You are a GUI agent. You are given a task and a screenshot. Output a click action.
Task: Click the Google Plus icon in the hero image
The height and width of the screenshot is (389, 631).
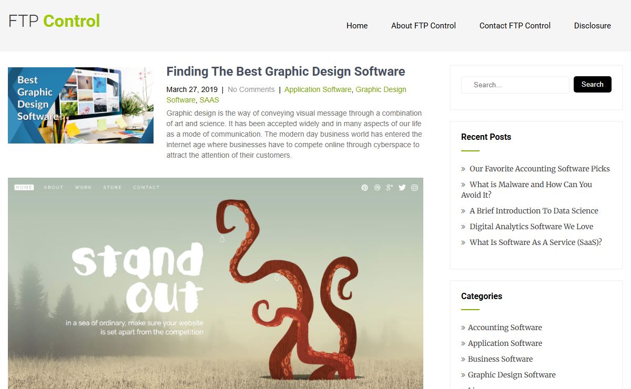[390, 187]
